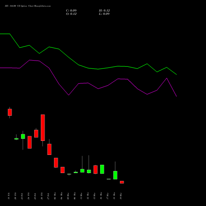Click the 13 Mar date label
Viewport: 206px width, 206px height.
94,196
